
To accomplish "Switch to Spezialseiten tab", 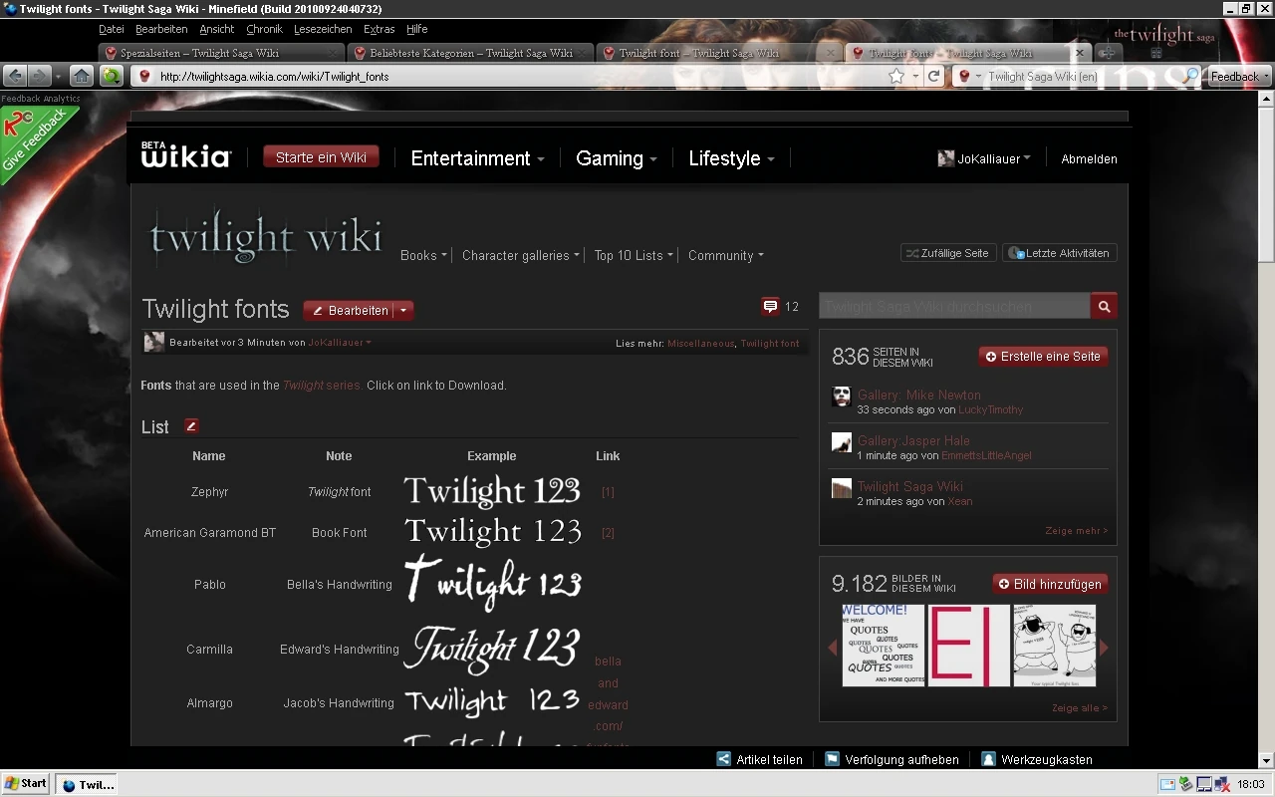I will [221, 53].
